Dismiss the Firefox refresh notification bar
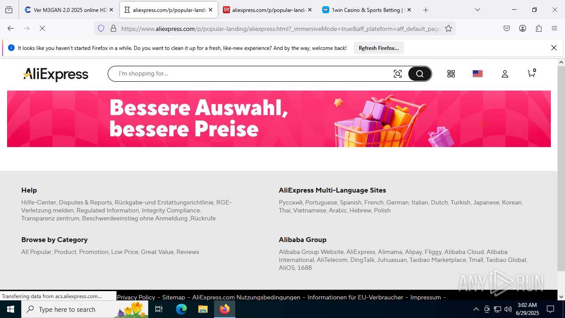 click(554, 48)
